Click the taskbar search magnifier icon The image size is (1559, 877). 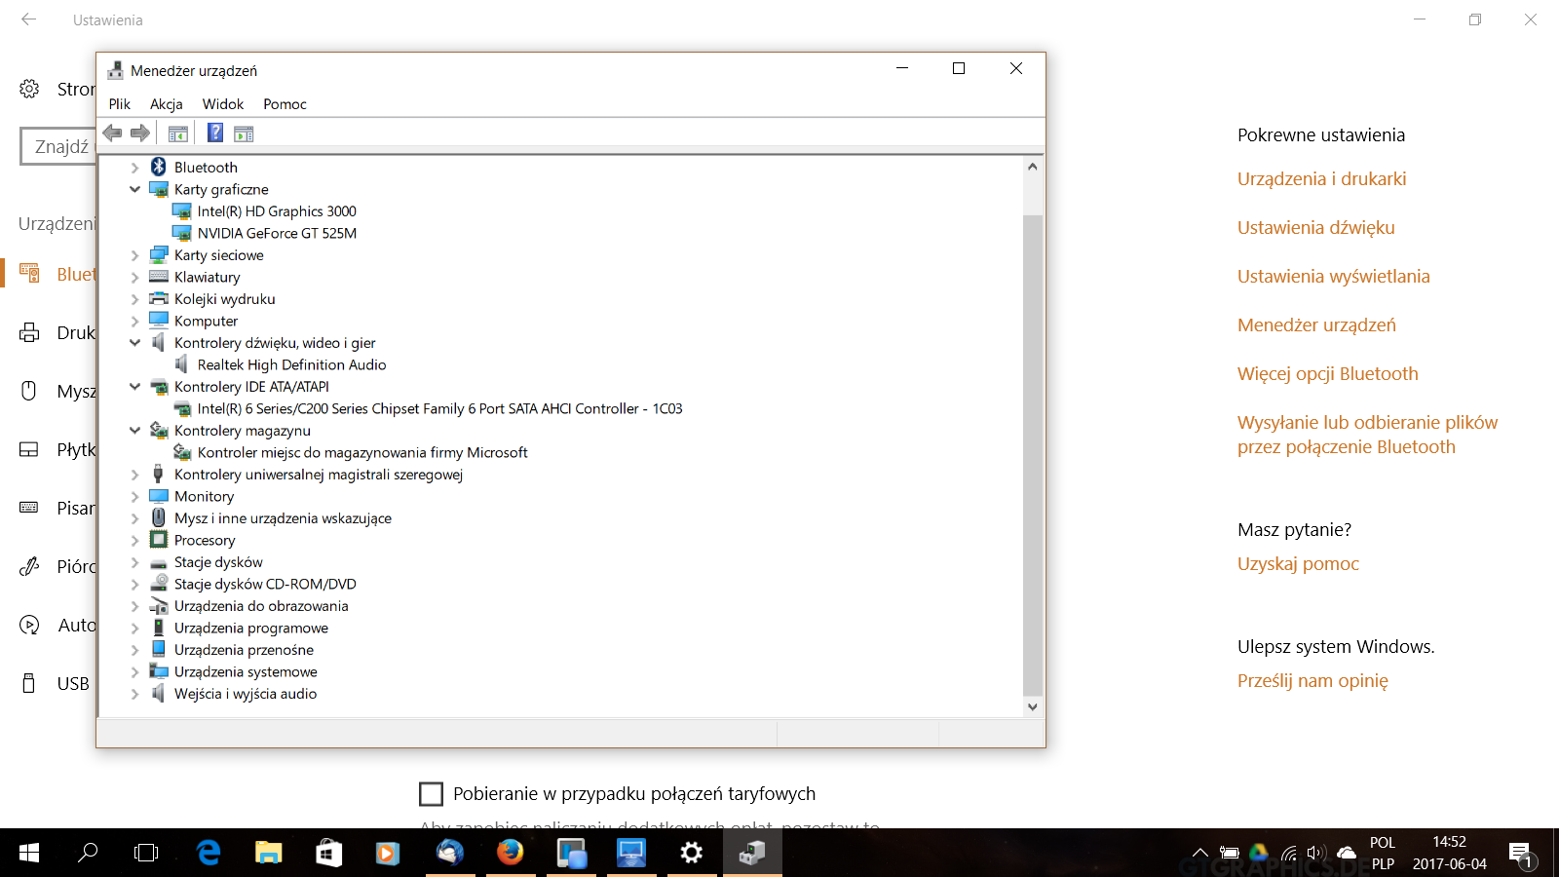pyautogui.click(x=88, y=853)
